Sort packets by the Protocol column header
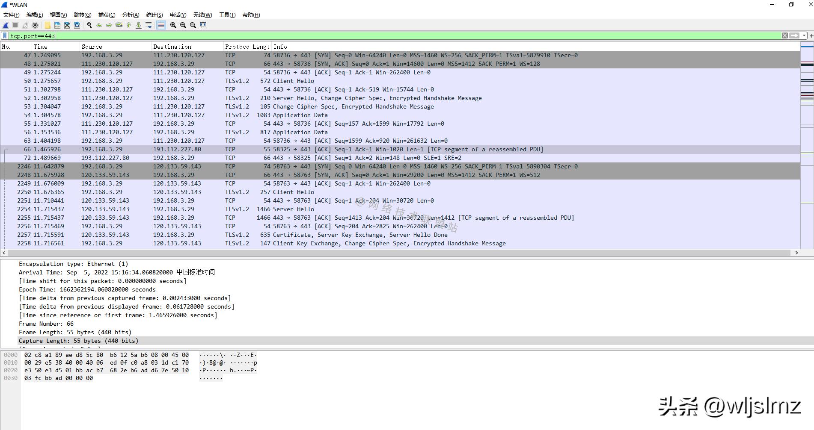Image resolution: width=814 pixels, height=430 pixels. (237, 47)
